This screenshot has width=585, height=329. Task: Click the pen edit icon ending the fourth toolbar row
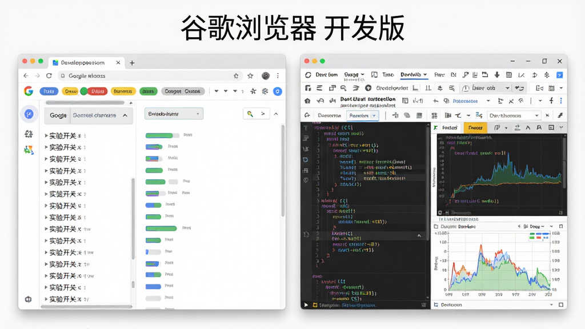point(560,115)
